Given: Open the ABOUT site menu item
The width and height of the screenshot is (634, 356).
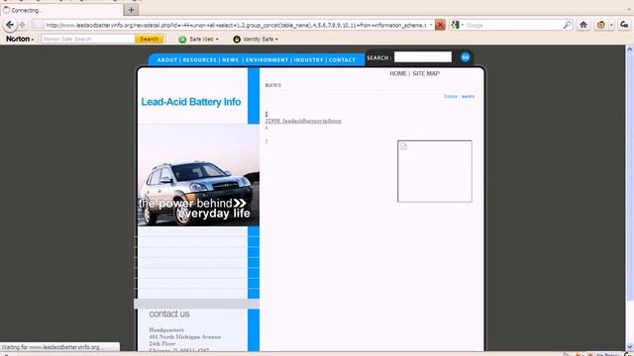Looking at the screenshot, I should 167,59.
